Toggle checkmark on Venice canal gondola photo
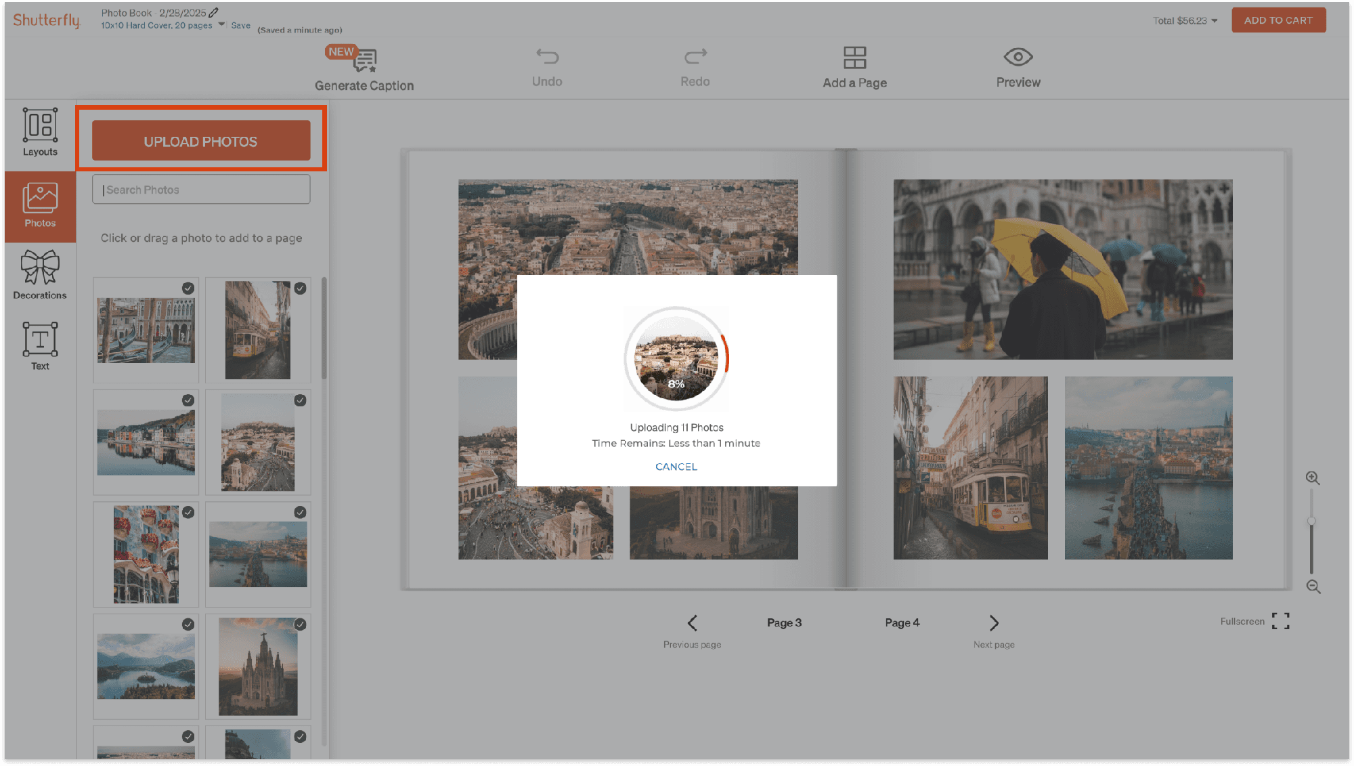 click(188, 289)
